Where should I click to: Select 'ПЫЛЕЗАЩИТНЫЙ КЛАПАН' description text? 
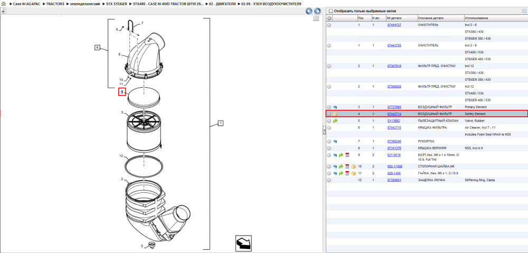tap(438, 120)
